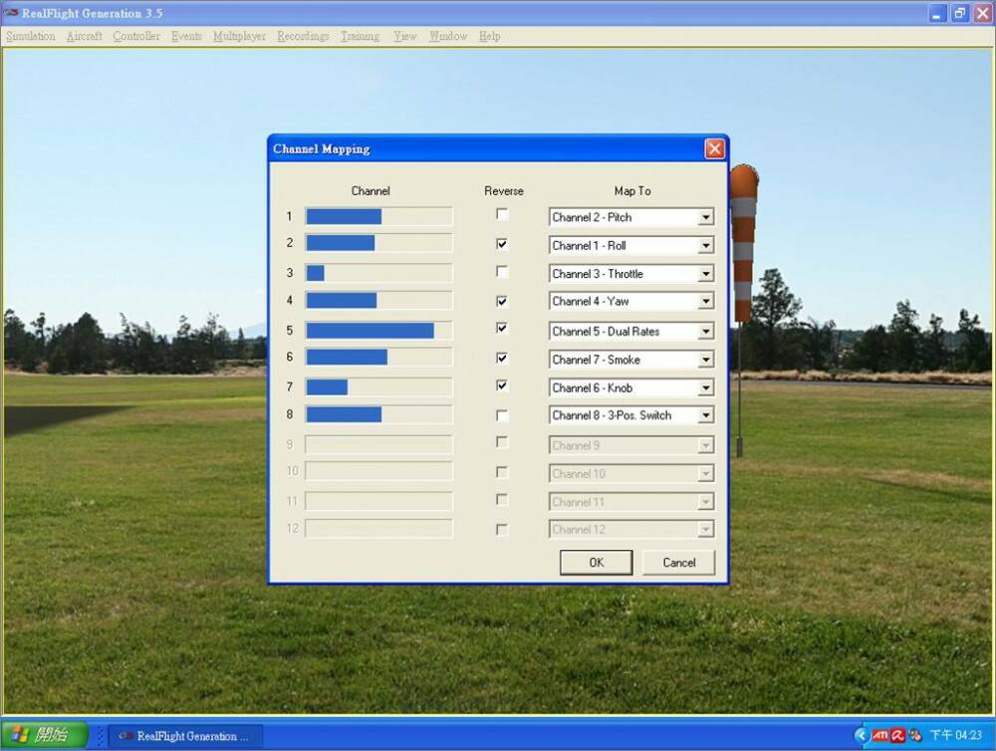Open the Training menu

pos(361,36)
